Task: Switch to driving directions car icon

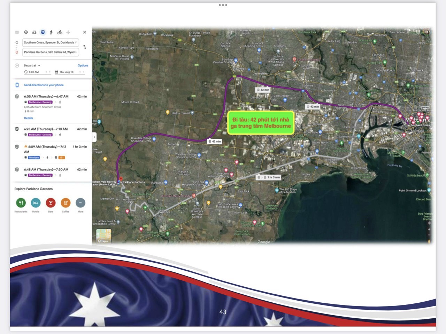Action: pyautogui.click(x=34, y=32)
